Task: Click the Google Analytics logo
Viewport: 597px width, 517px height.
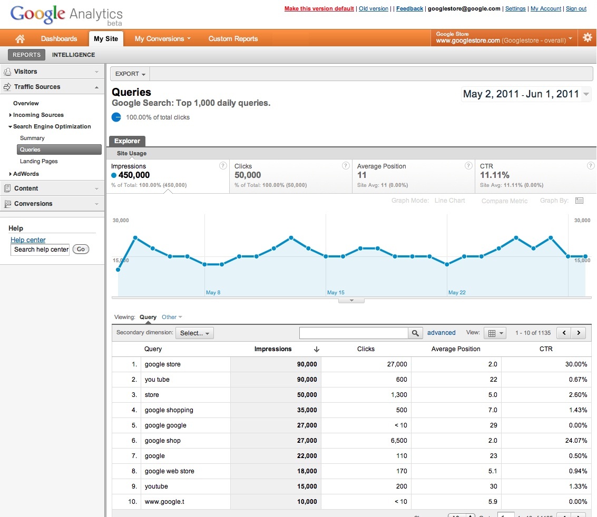Action: click(x=66, y=15)
